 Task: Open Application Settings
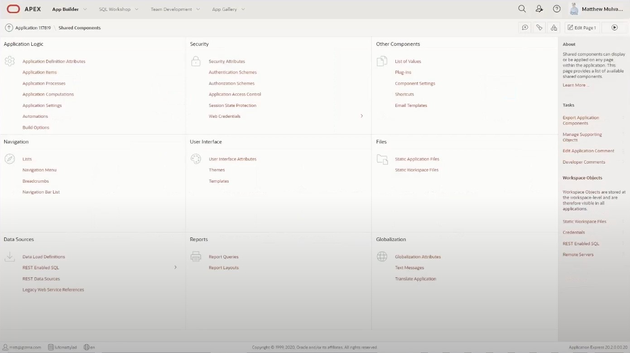click(x=42, y=106)
